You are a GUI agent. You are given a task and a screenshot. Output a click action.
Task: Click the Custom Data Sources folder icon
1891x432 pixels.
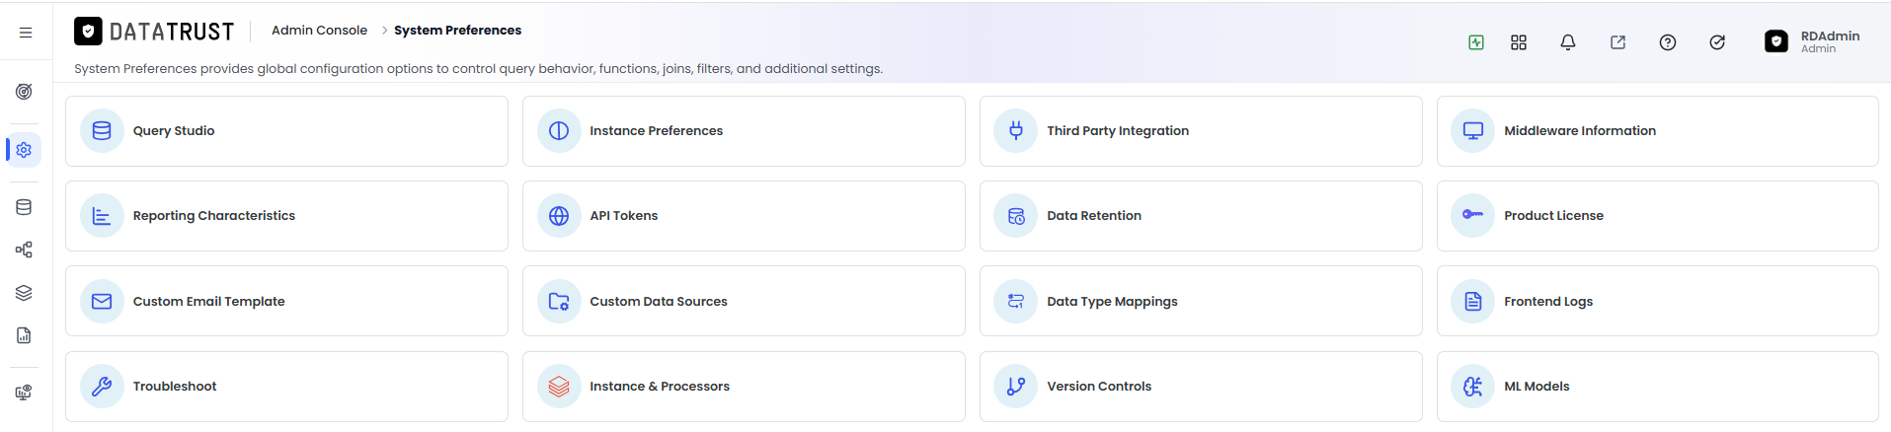pos(559,302)
